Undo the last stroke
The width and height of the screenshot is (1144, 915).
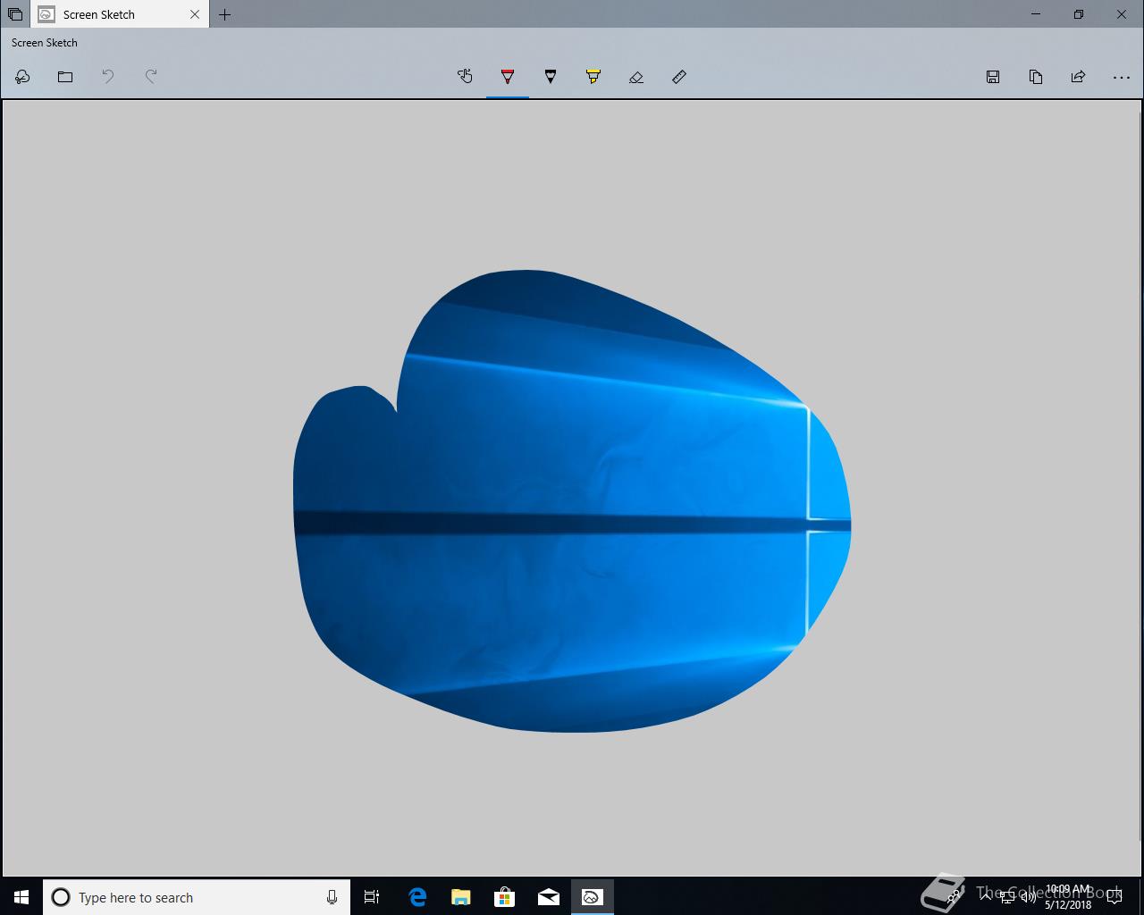[x=108, y=77]
